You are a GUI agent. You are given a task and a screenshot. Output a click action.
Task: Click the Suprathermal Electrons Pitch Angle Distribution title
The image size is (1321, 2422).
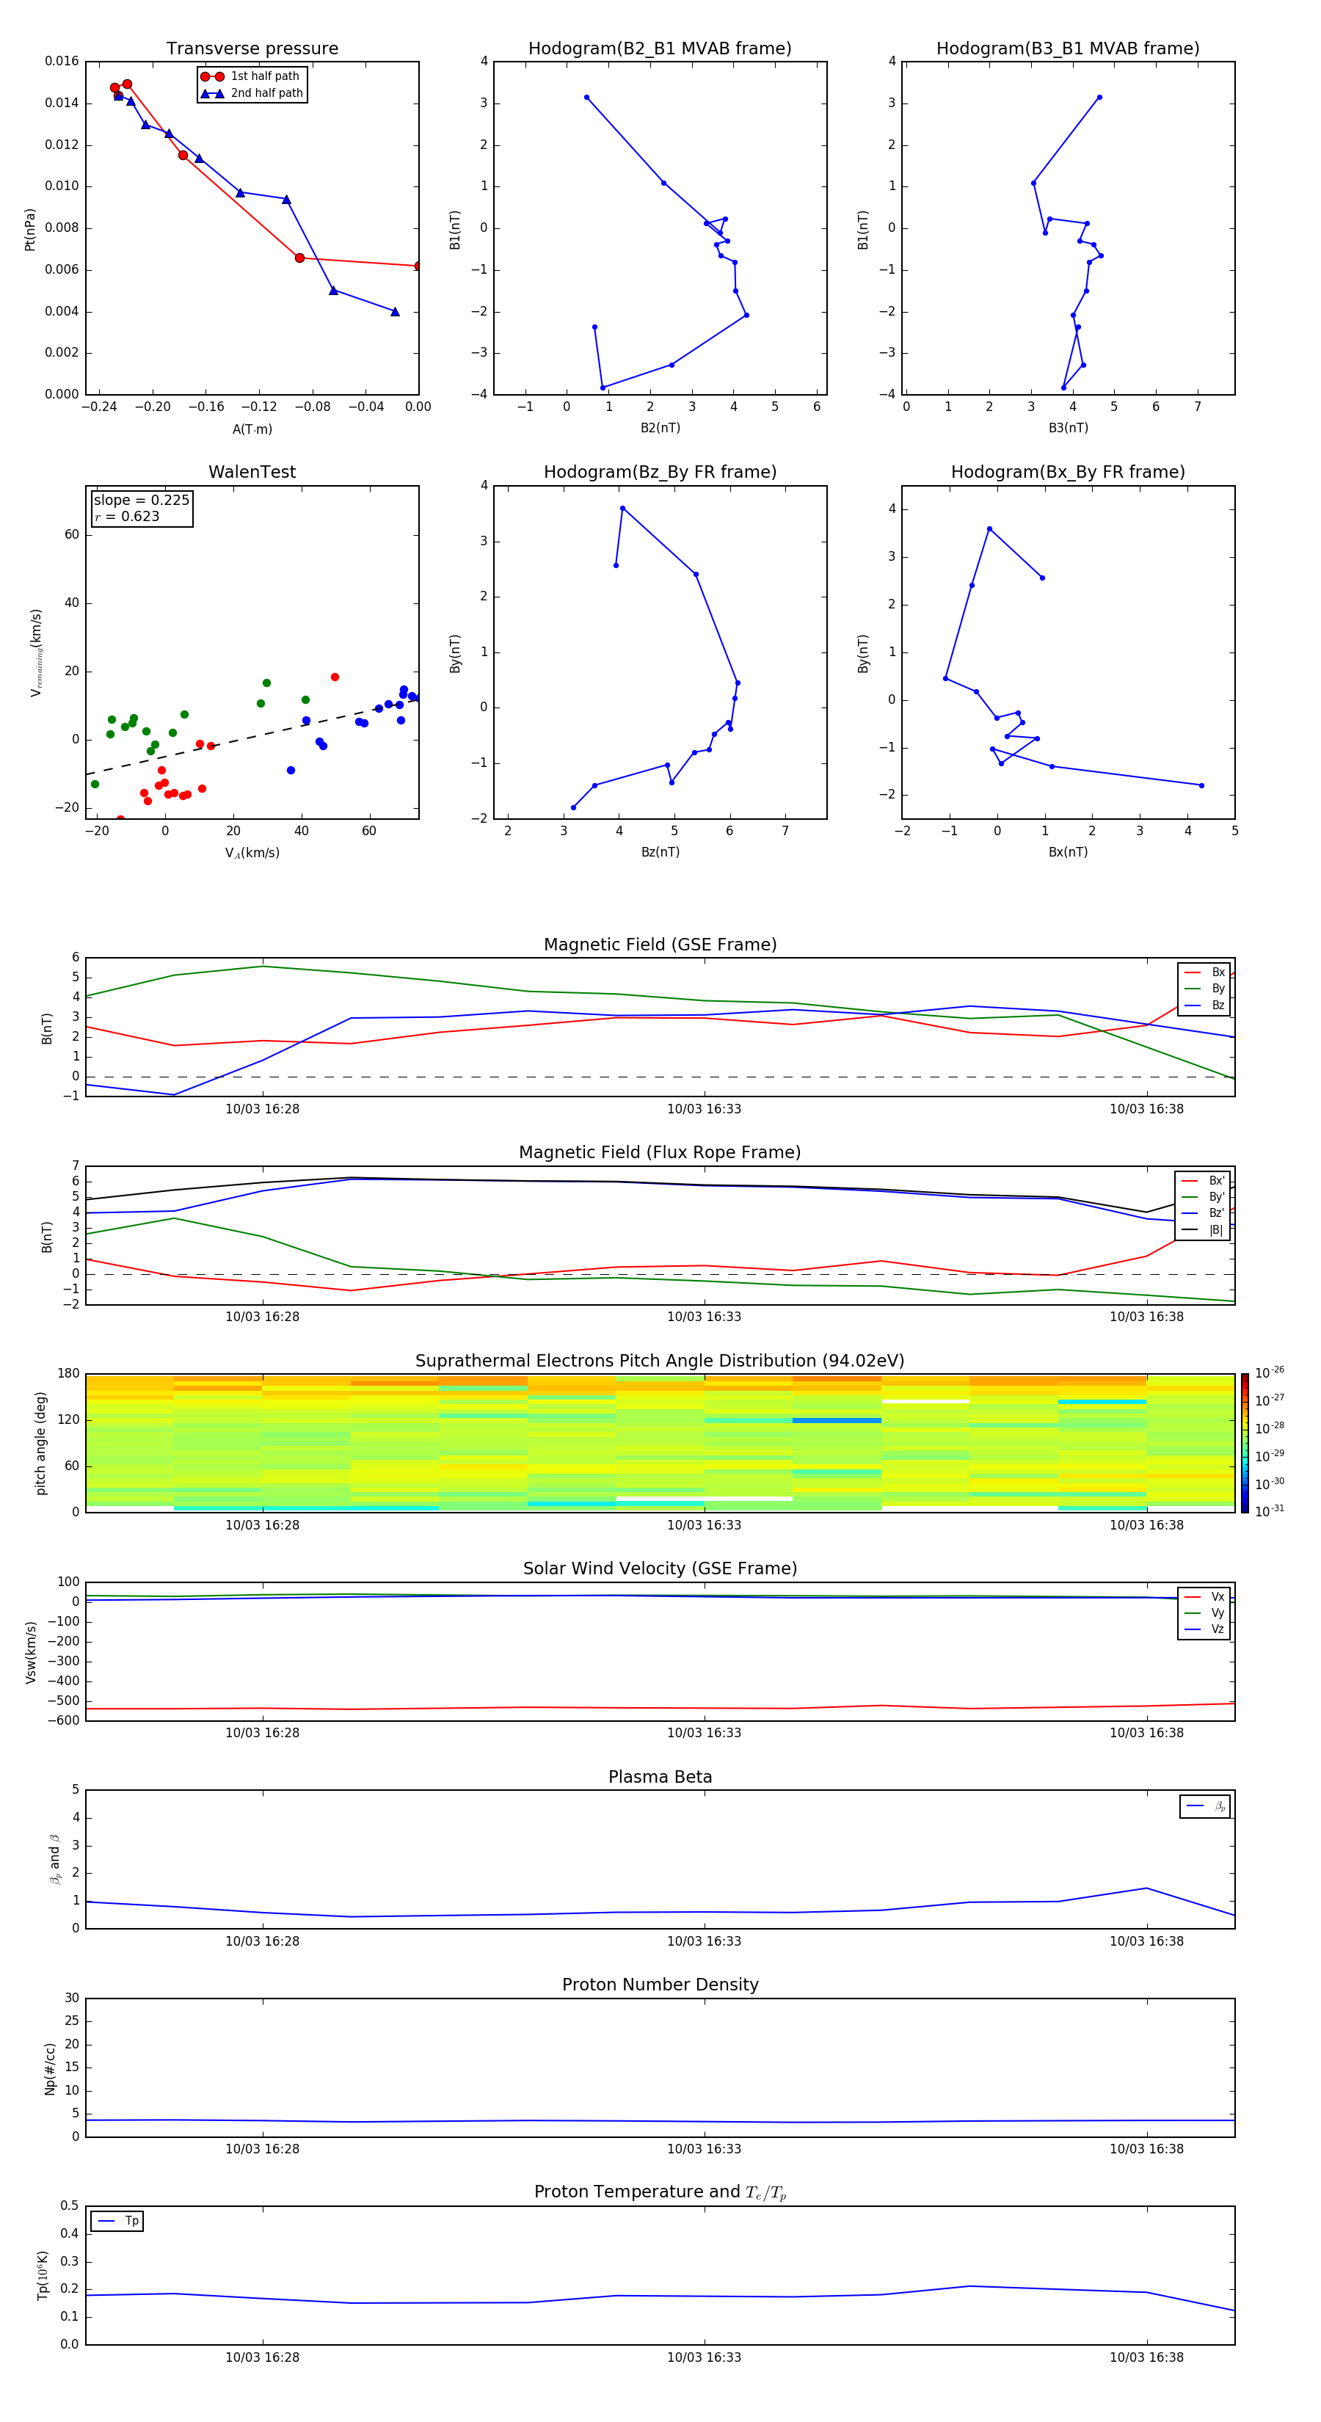point(660,1361)
